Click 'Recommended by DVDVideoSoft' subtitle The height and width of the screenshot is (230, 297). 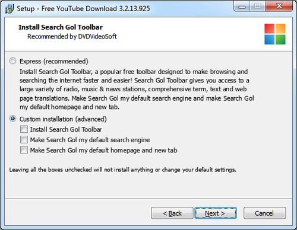click(x=72, y=37)
